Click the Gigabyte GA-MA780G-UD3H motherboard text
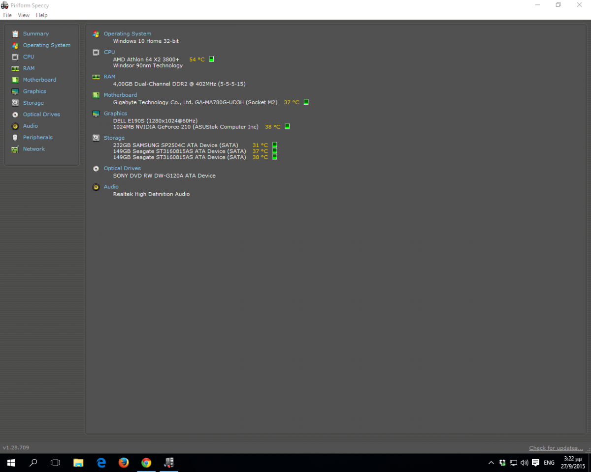Screen dimensions: 591x472 195,102
